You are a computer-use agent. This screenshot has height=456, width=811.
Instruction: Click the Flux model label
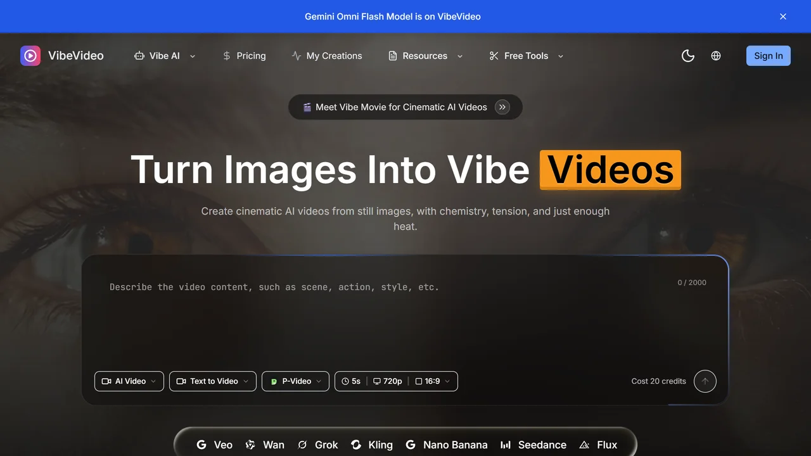(x=607, y=445)
